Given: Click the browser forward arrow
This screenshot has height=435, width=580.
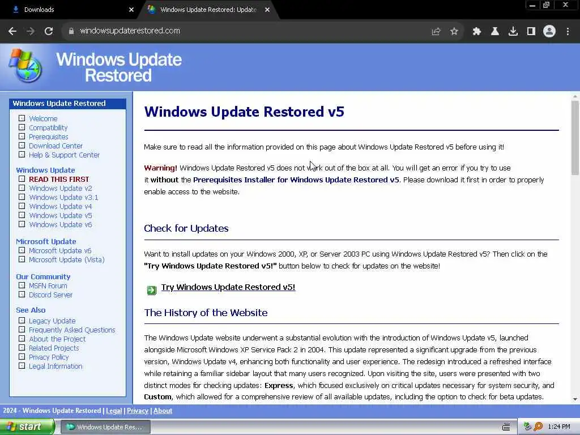Looking at the screenshot, I should 31,31.
